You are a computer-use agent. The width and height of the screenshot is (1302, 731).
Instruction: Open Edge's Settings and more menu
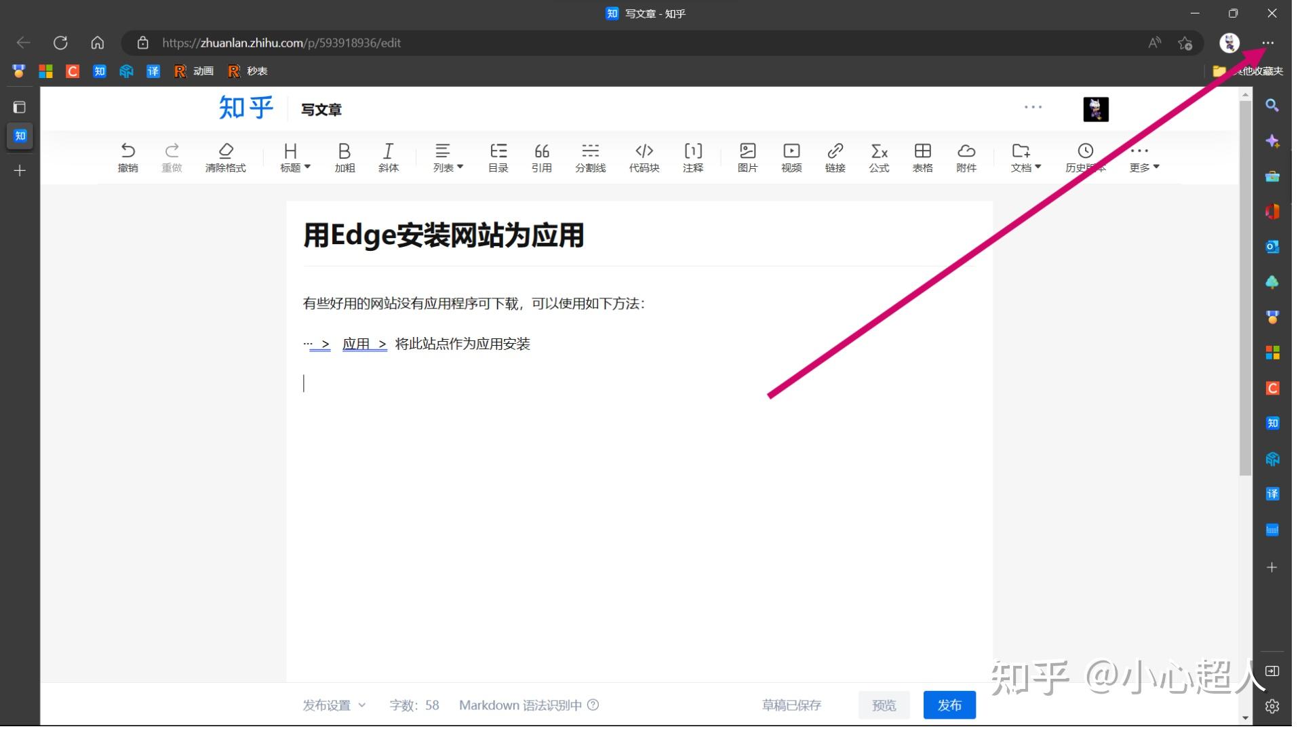[1267, 42]
